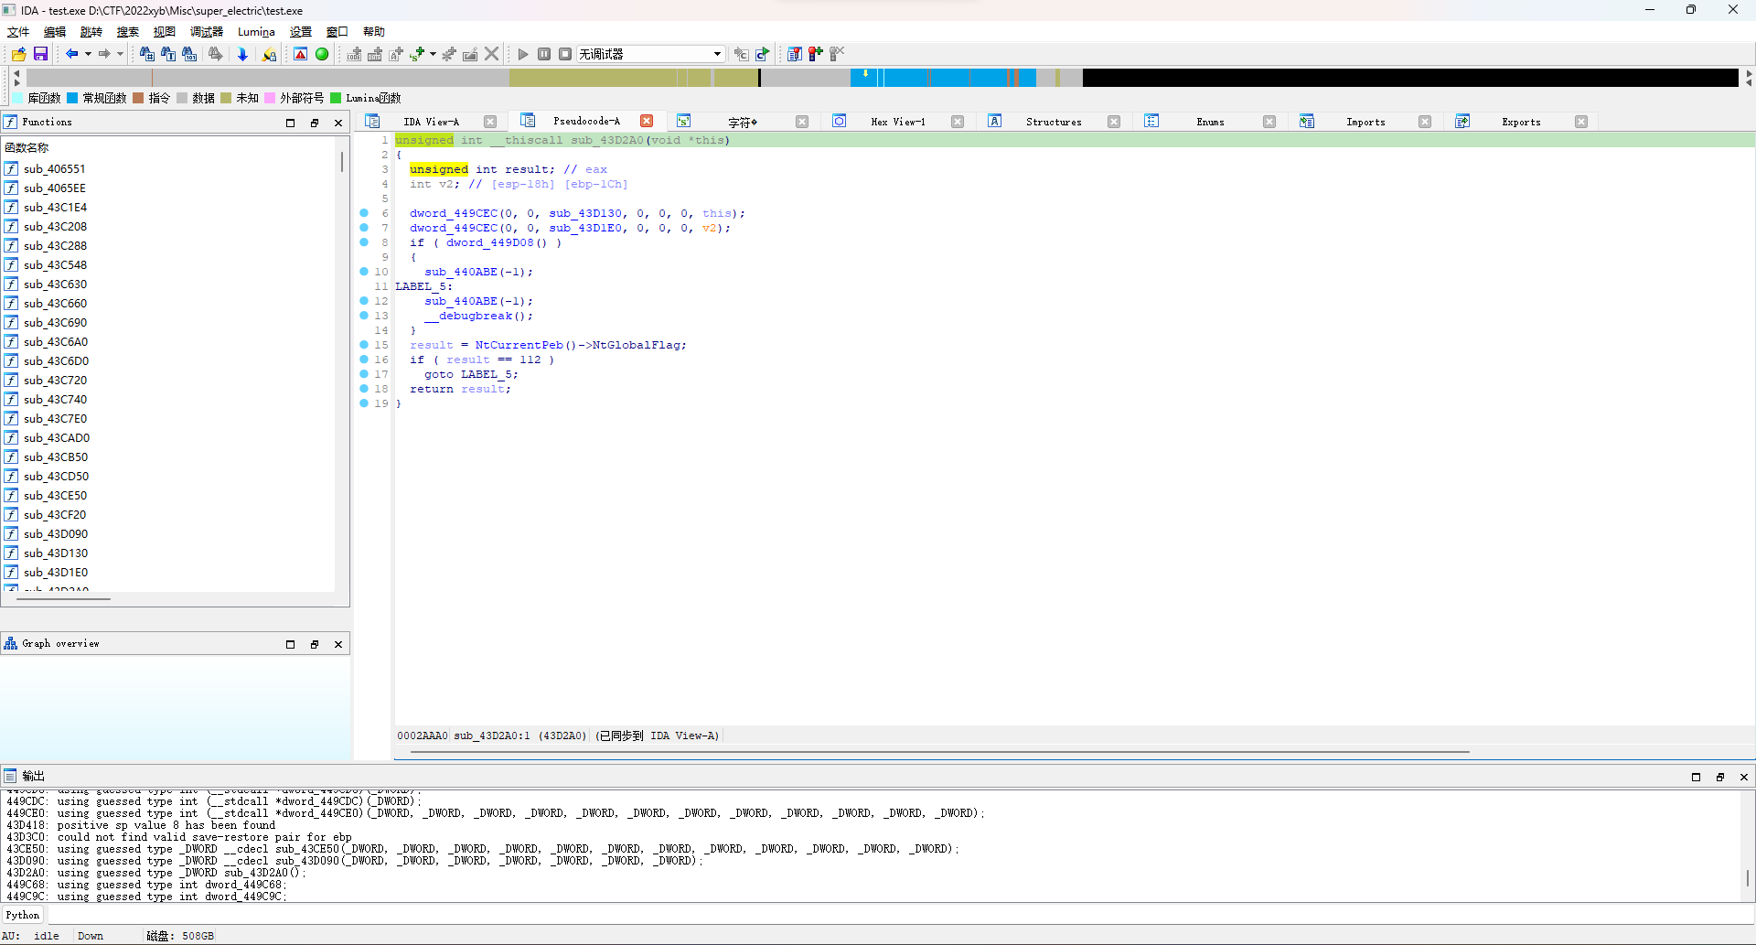Click the Python command input field
The width and height of the screenshot is (1756, 945).
point(900,915)
